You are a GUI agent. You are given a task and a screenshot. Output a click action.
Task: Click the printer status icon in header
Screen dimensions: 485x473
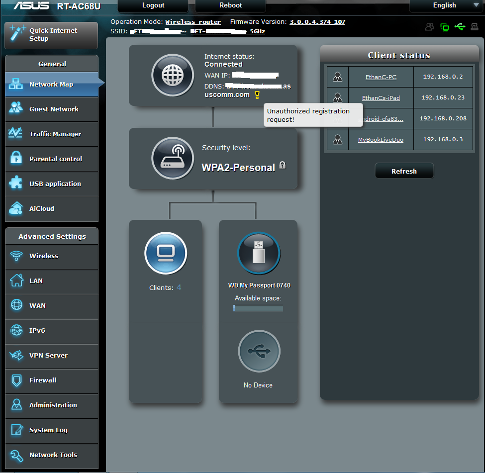[475, 26]
